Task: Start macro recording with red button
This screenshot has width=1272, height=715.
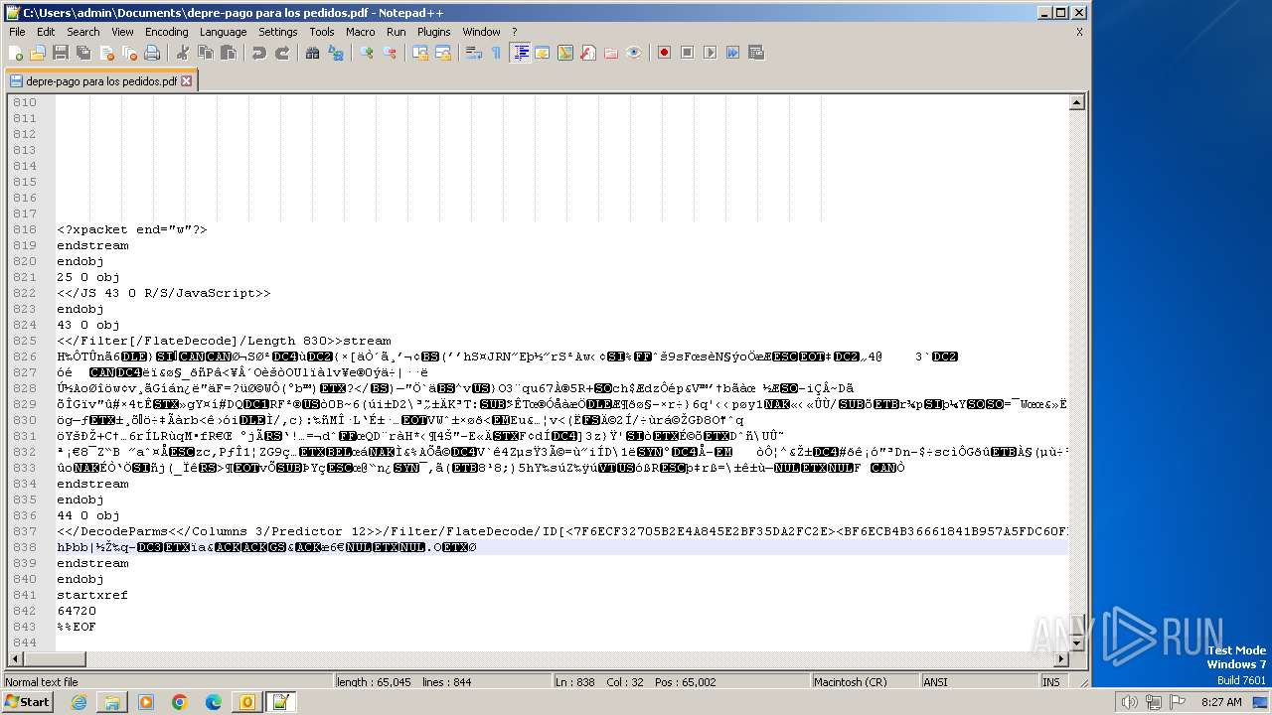Action: coord(664,53)
